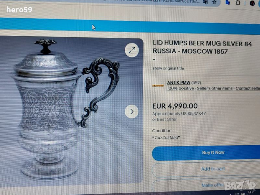This screenshot has height=195, width=260.
Task: Open the taskbar volume icon
Action: [237, 194]
